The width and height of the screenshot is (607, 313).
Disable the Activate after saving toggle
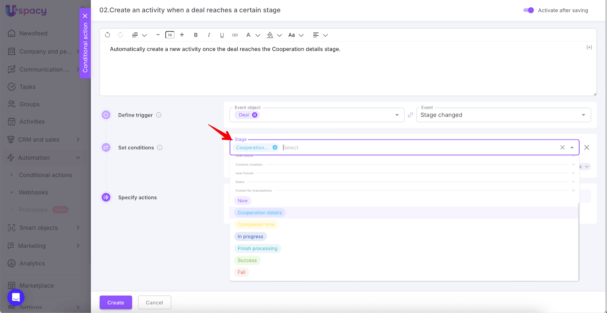(x=528, y=10)
